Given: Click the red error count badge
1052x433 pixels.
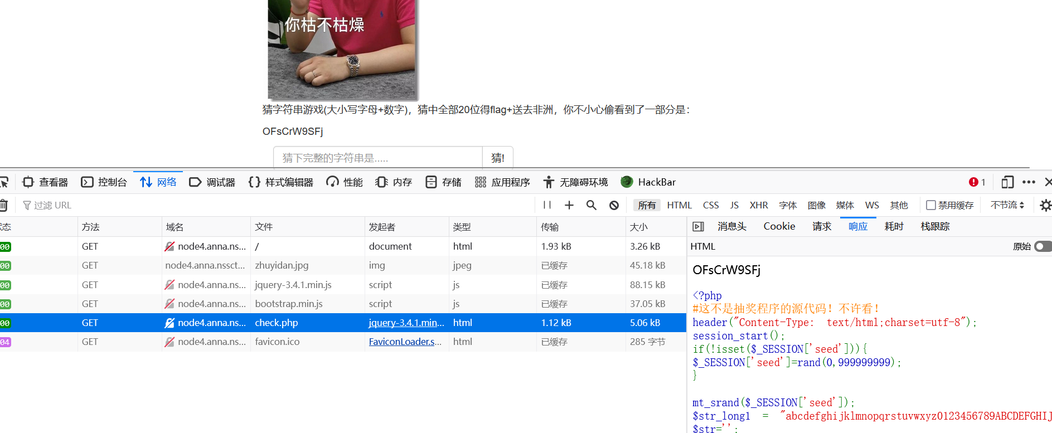Looking at the screenshot, I should 977,182.
